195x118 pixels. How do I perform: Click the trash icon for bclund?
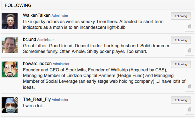click(190, 50)
